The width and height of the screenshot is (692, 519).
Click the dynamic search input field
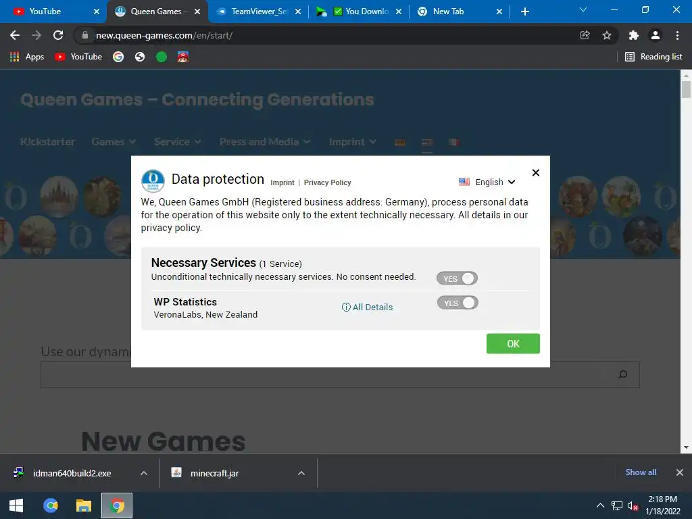click(340, 374)
